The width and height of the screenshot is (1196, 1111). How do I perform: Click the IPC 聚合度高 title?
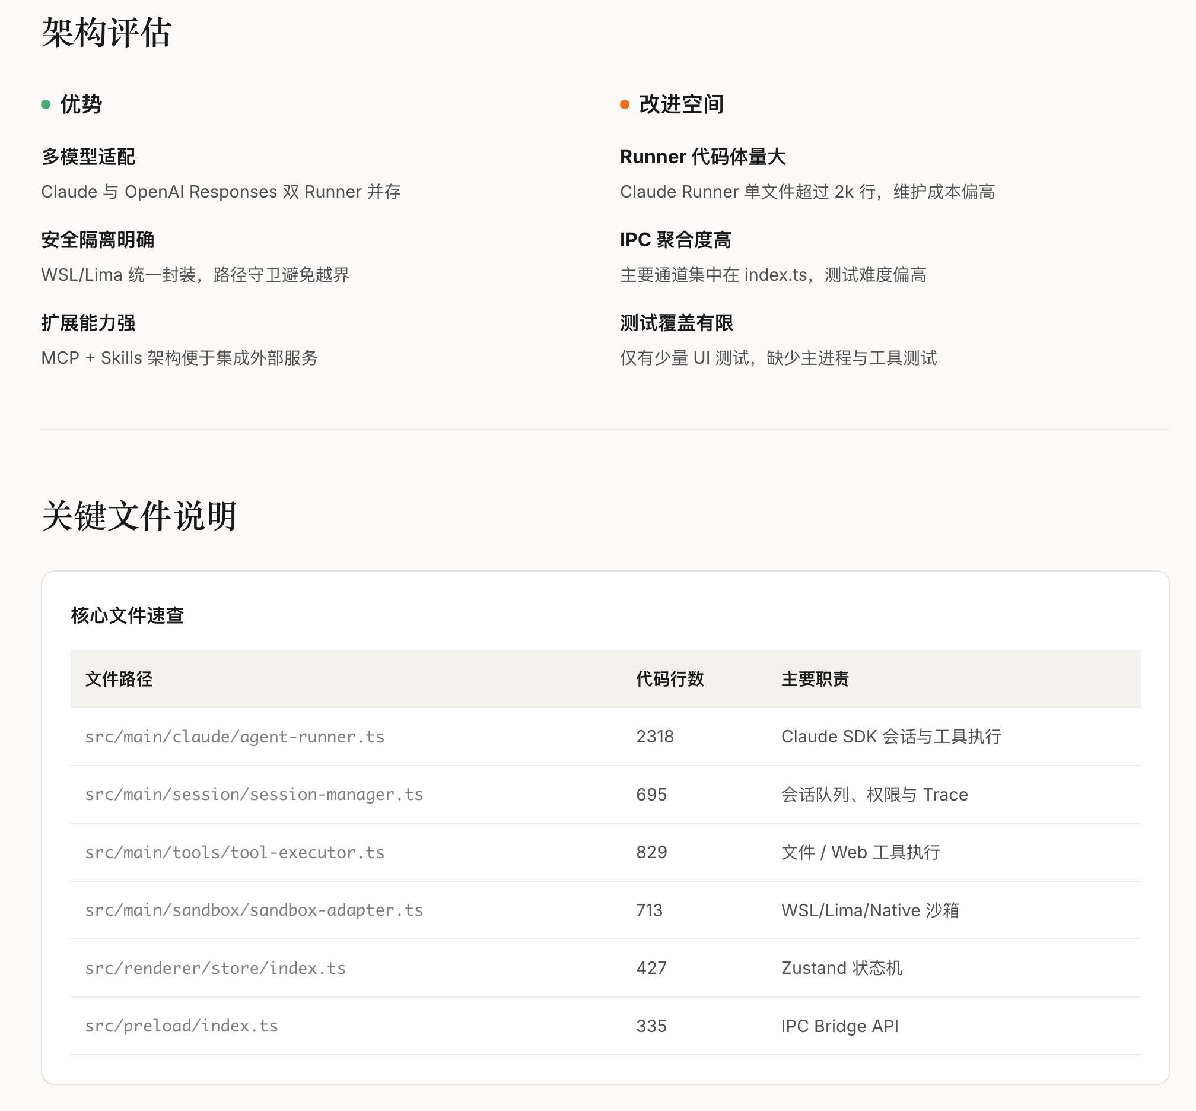coord(675,240)
